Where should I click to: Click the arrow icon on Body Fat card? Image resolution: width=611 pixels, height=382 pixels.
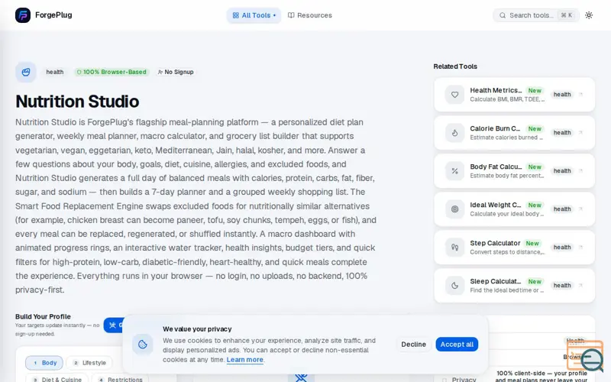click(x=580, y=170)
